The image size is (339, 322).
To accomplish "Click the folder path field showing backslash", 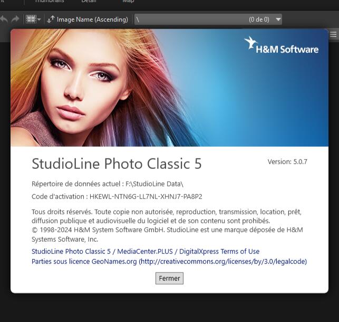I will (x=208, y=20).
